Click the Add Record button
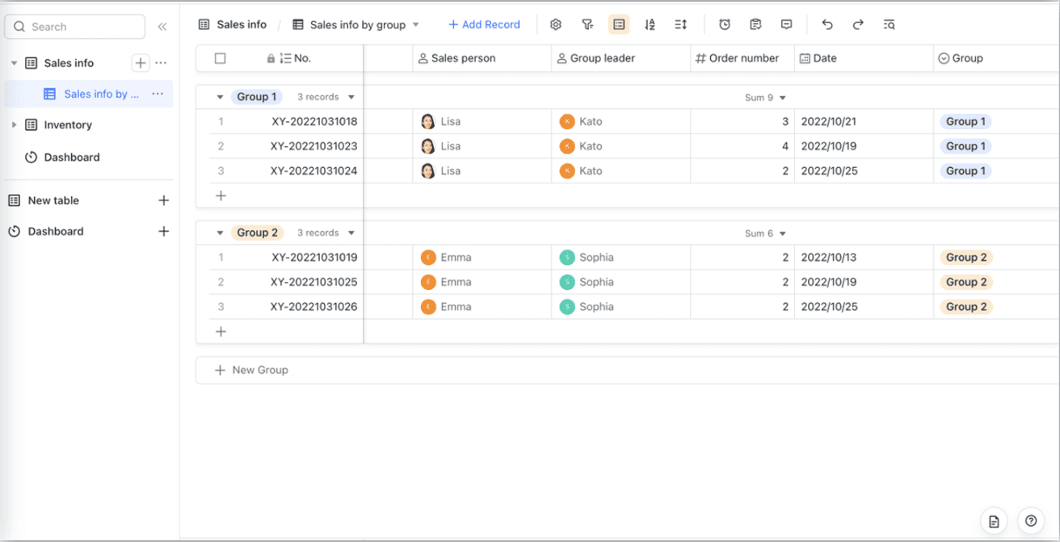The width and height of the screenshot is (1060, 542). point(483,24)
